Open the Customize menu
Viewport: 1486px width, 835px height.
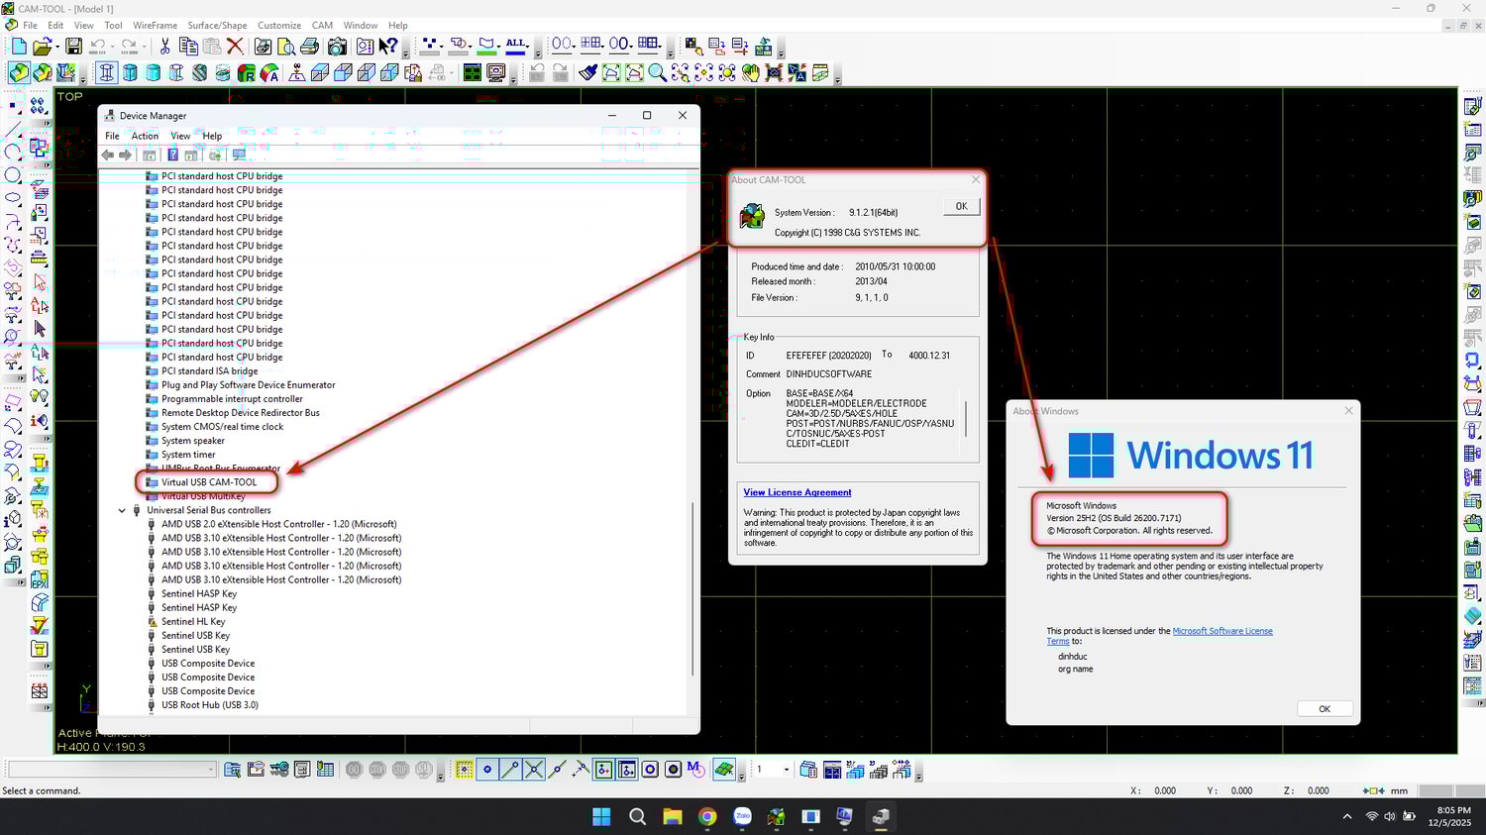pos(279,26)
